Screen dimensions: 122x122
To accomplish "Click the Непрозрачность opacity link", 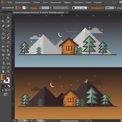I will pos(97,8).
